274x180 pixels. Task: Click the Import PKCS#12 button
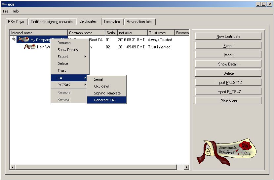(x=228, y=82)
